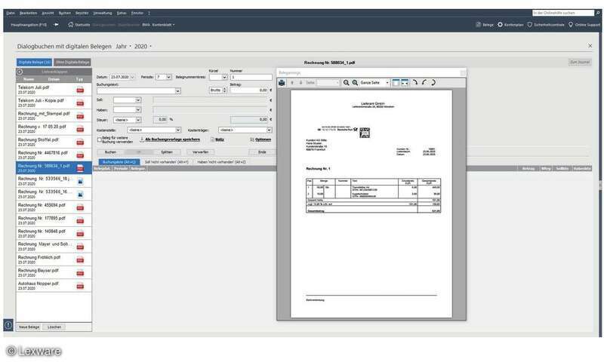This screenshot has height=362, width=604.
Task: Rotate the document with the first rotate arrow
Action: pos(414,82)
